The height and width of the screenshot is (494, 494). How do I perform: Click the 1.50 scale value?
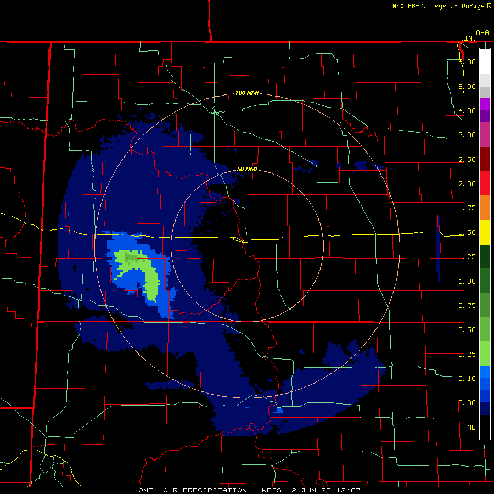(467, 233)
